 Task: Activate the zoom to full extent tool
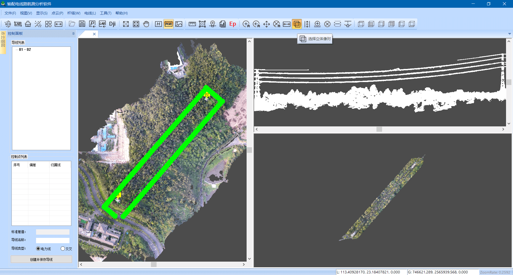tap(126, 24)
